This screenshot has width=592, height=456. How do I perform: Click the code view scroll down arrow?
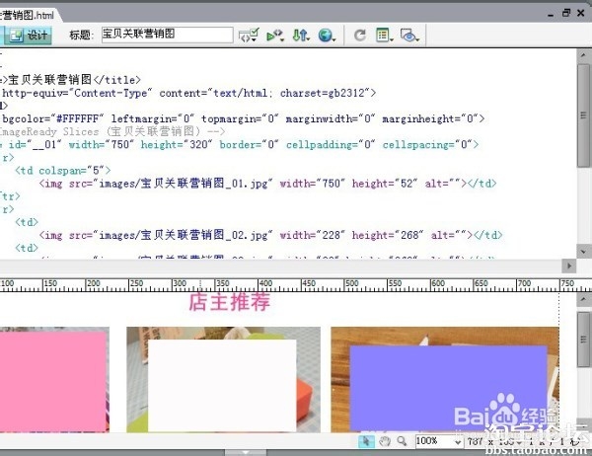pyautogui.click(x=583, y=252)
